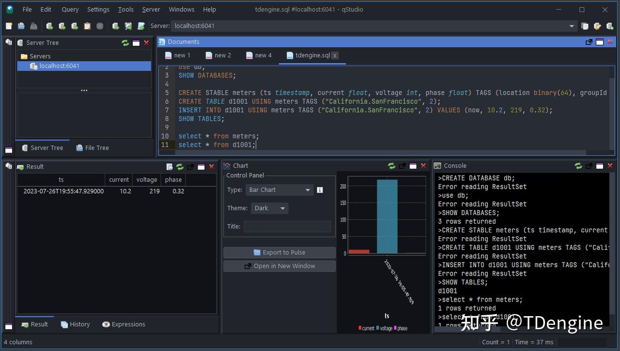Viewport: 620px width, 351px height.
Task: Maximize the Server Tree panel
Action: pos(136,43)
